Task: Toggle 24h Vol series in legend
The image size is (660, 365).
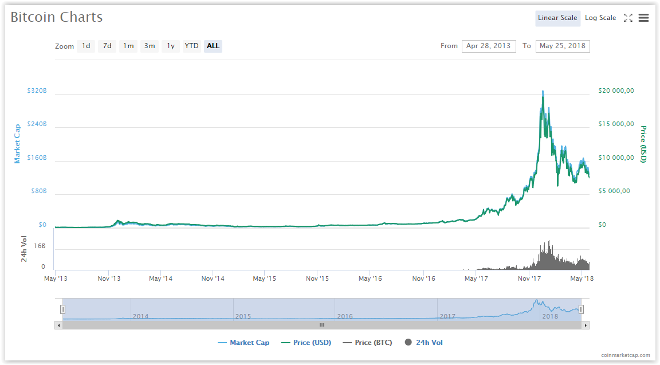Action: pyautogui.click(x=423, y=343)
